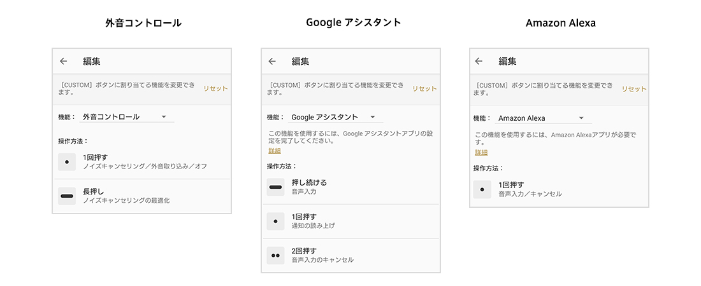Click single-dot icon for 通知の読み上げ
The image size is (701, 286).
[x=275, y=221]
